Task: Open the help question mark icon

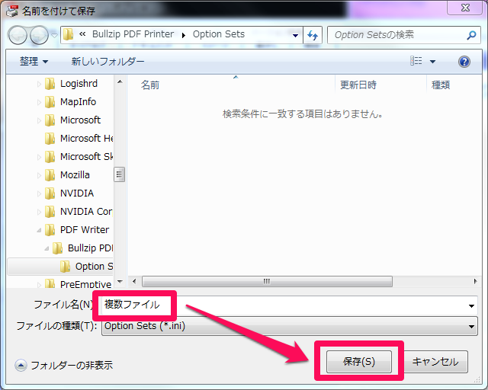Action: (464, 62)
